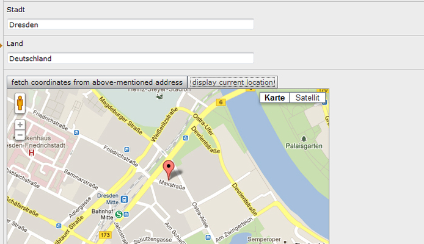The width and height of the screenshot is (424, 244).
Task: Zoom in with the plus button
Action: (x=20, y=124)
